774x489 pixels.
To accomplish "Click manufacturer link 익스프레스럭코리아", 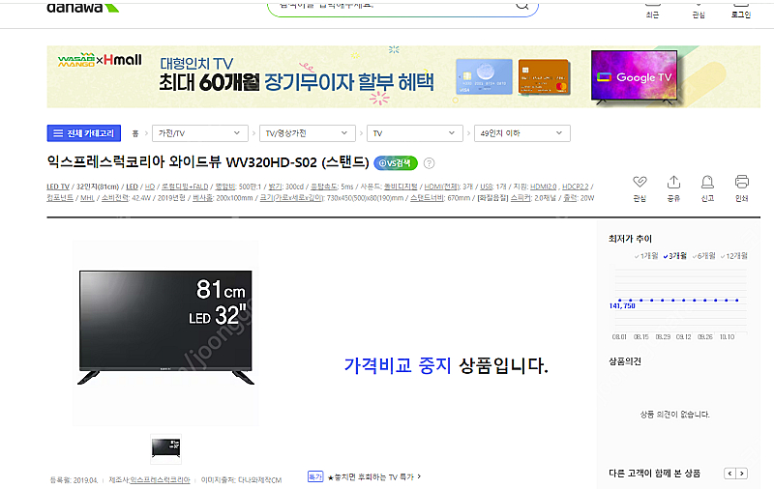I will pyautogui.click(x=160, y=479).
